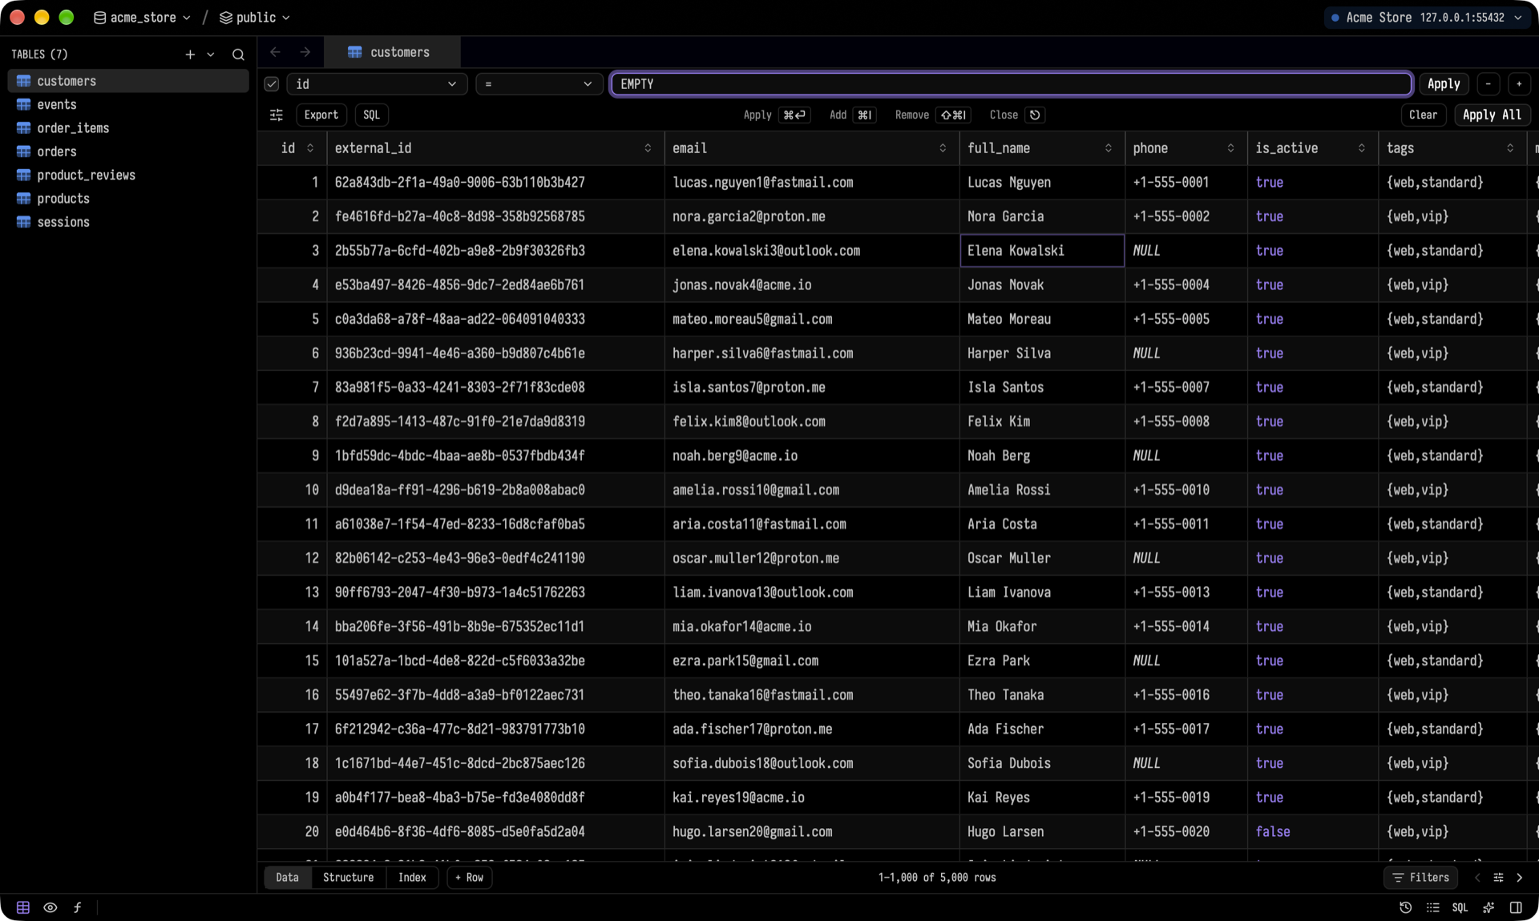Screen dimensions: 1539x921
Task: Click the + Row button
Action: click(x=469, y=878)
